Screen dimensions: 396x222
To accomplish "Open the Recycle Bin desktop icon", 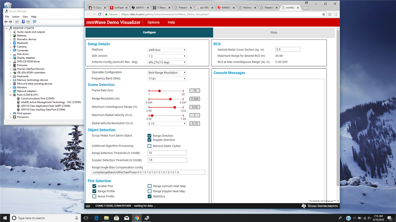I will tap(8, 6).
